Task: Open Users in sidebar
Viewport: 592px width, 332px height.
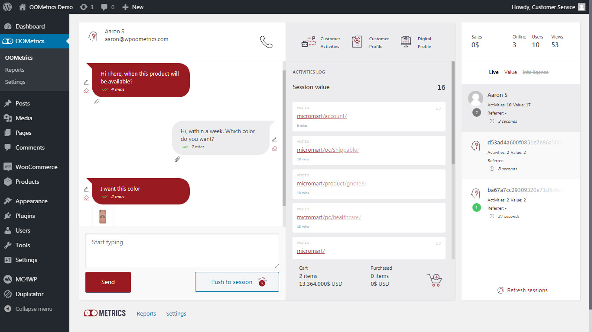Action: 35,230
